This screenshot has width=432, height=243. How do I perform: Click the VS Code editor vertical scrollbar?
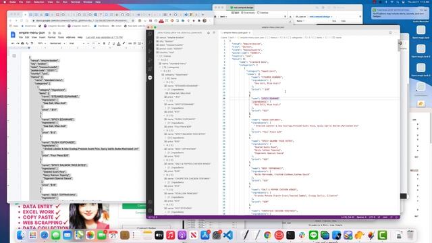pyautogui.click(x=398, y=45)
